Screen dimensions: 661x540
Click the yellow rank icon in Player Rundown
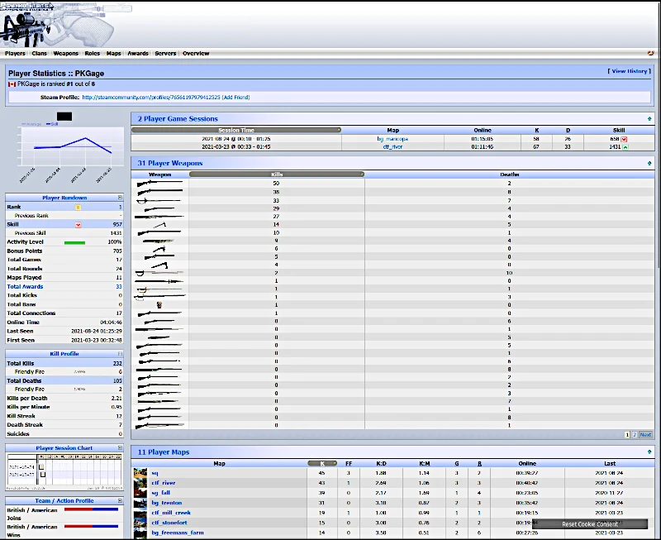coord(78,208)
